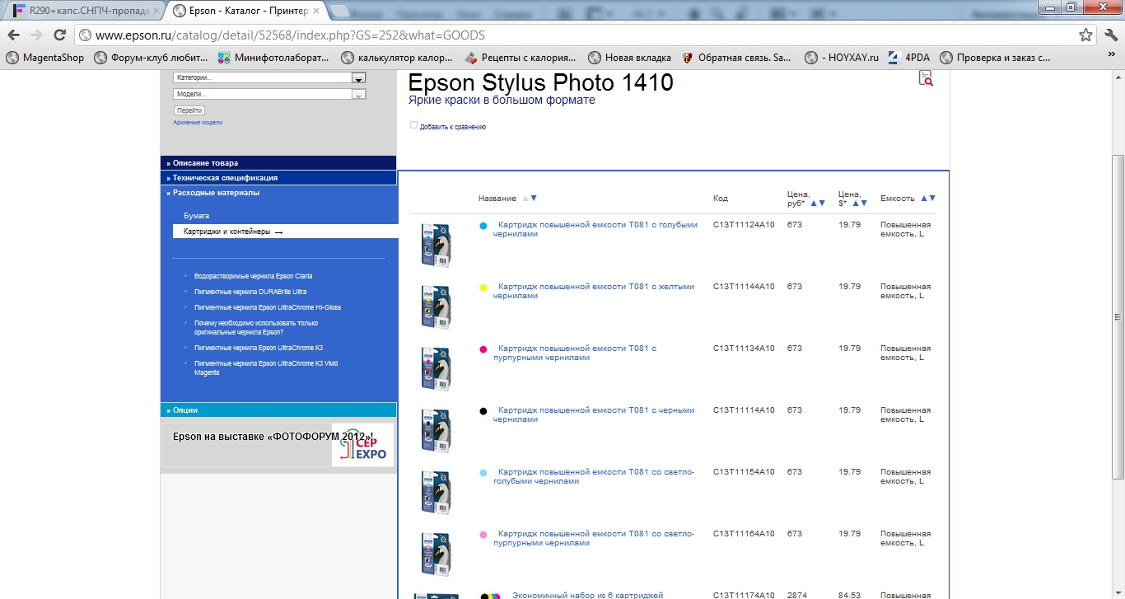Viewport: 1125px width, 599px height.
Task: Sort Цена, $ column descending
Action: (x=863, y=203)
